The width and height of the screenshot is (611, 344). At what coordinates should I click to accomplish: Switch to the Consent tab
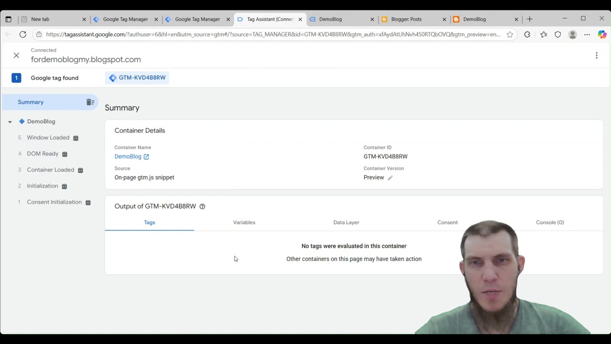(x=447, y=223)
